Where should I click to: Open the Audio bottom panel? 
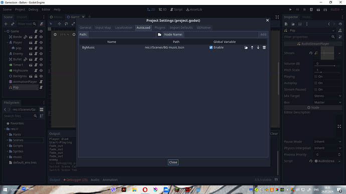95,179
